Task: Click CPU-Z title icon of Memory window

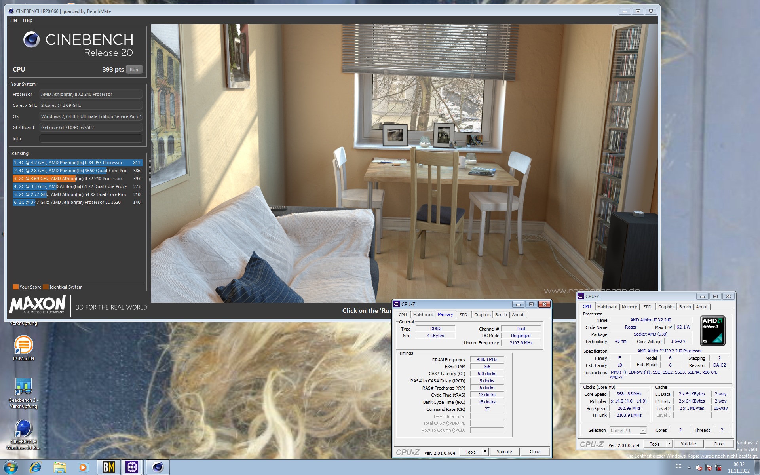Action: pos(397,304)
